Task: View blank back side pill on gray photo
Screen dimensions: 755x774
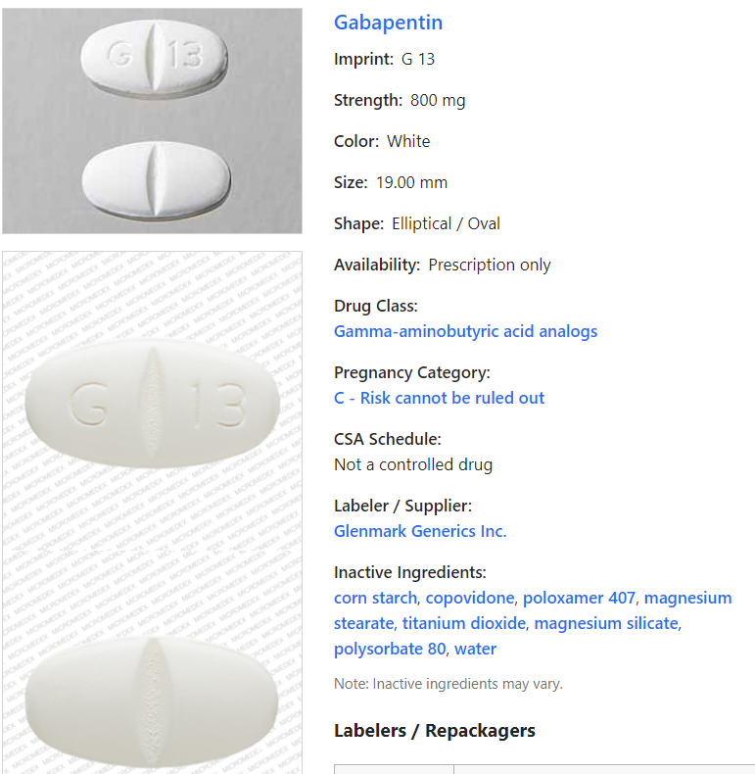Action: point(156,179)
